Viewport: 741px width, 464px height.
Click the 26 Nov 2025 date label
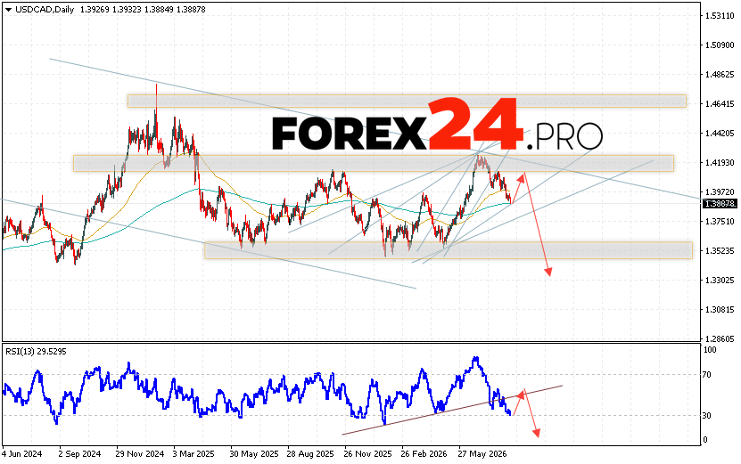[x=367, y=454]
